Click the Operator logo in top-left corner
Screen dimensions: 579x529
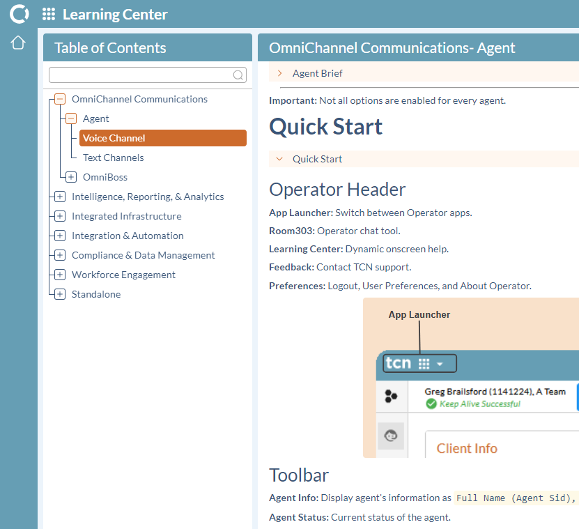[19, 13]
